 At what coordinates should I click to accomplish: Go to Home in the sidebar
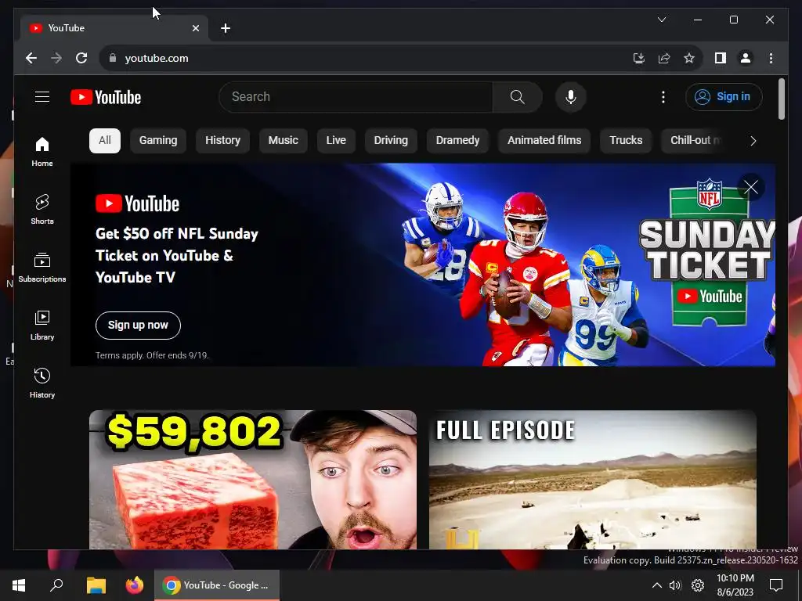[42, 152]
